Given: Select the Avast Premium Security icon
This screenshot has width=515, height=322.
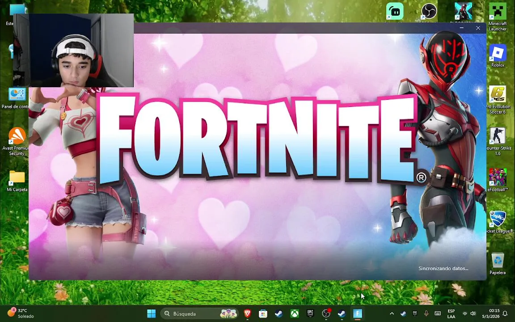Looking at the screenshot, I should pyautogui.click(x=16, y=141).
